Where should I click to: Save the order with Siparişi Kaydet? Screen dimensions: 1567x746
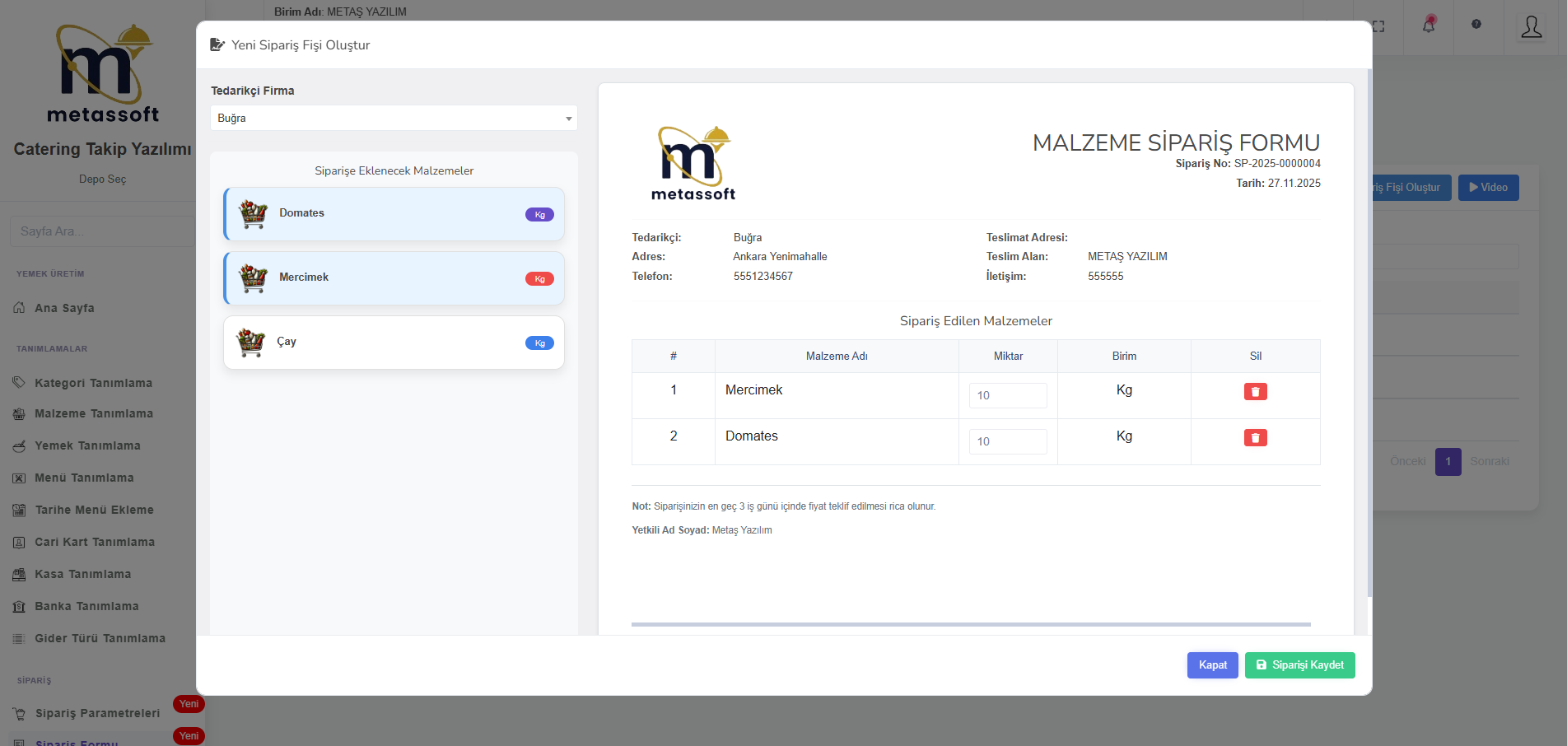click(1299, 665)
